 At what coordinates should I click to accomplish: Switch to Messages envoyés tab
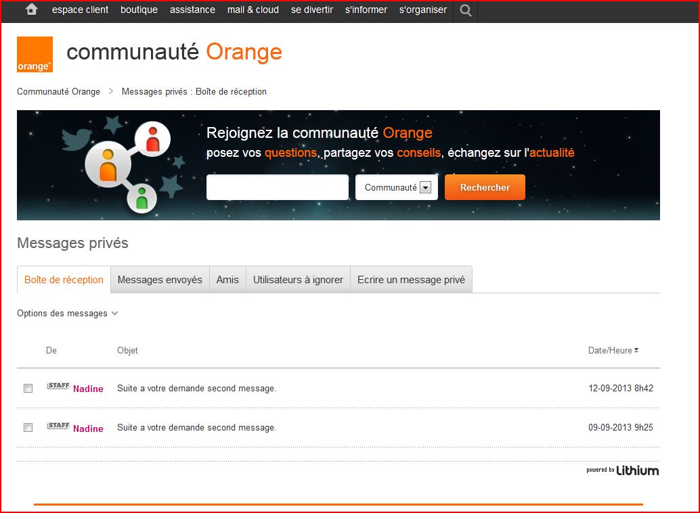point(160,280)
